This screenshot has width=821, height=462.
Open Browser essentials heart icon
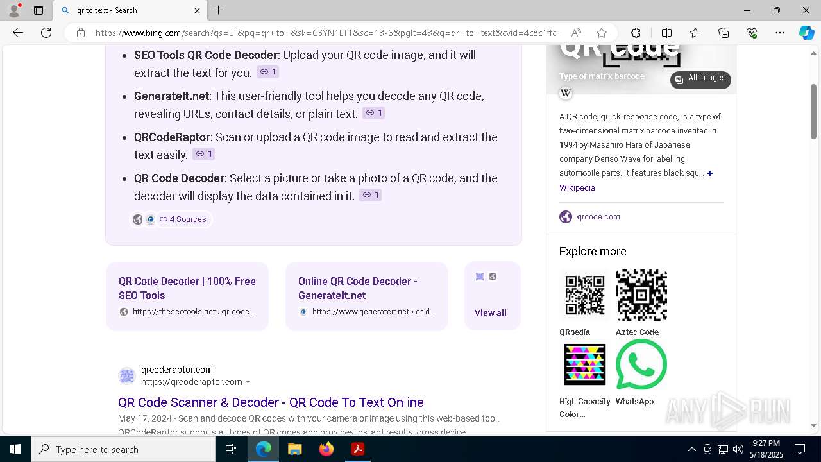(x=752, y=33)
